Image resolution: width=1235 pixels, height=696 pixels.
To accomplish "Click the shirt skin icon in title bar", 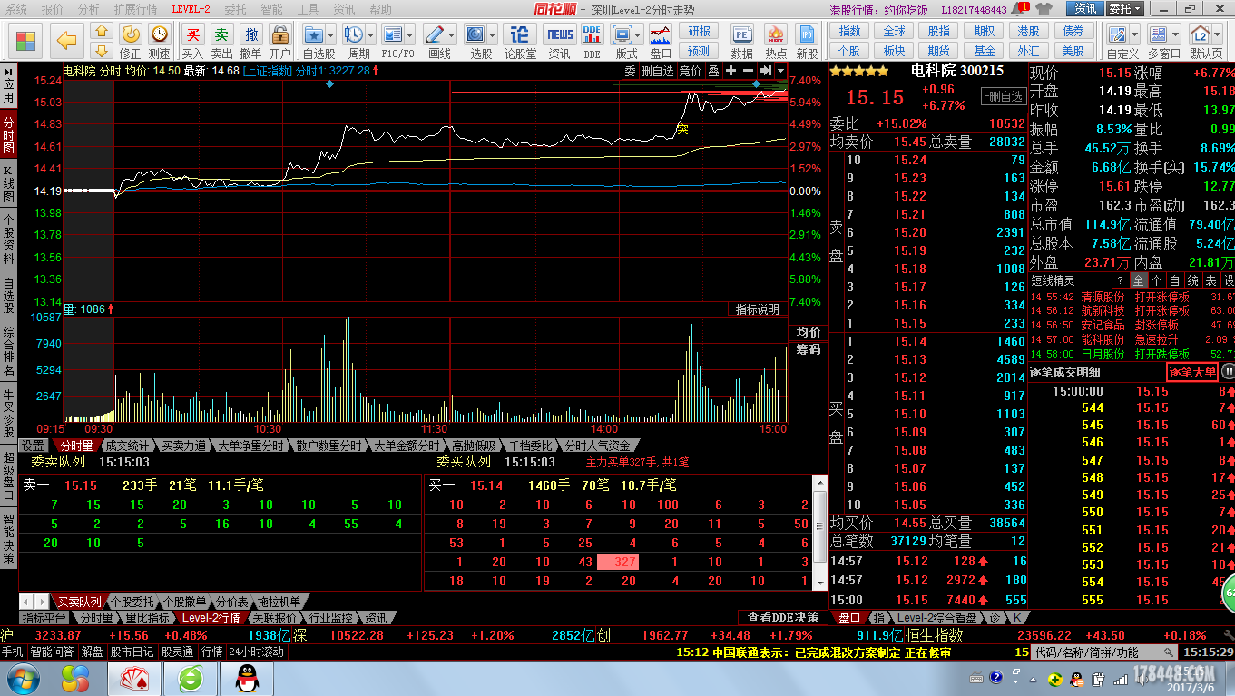I will [x=1044, y=8].
